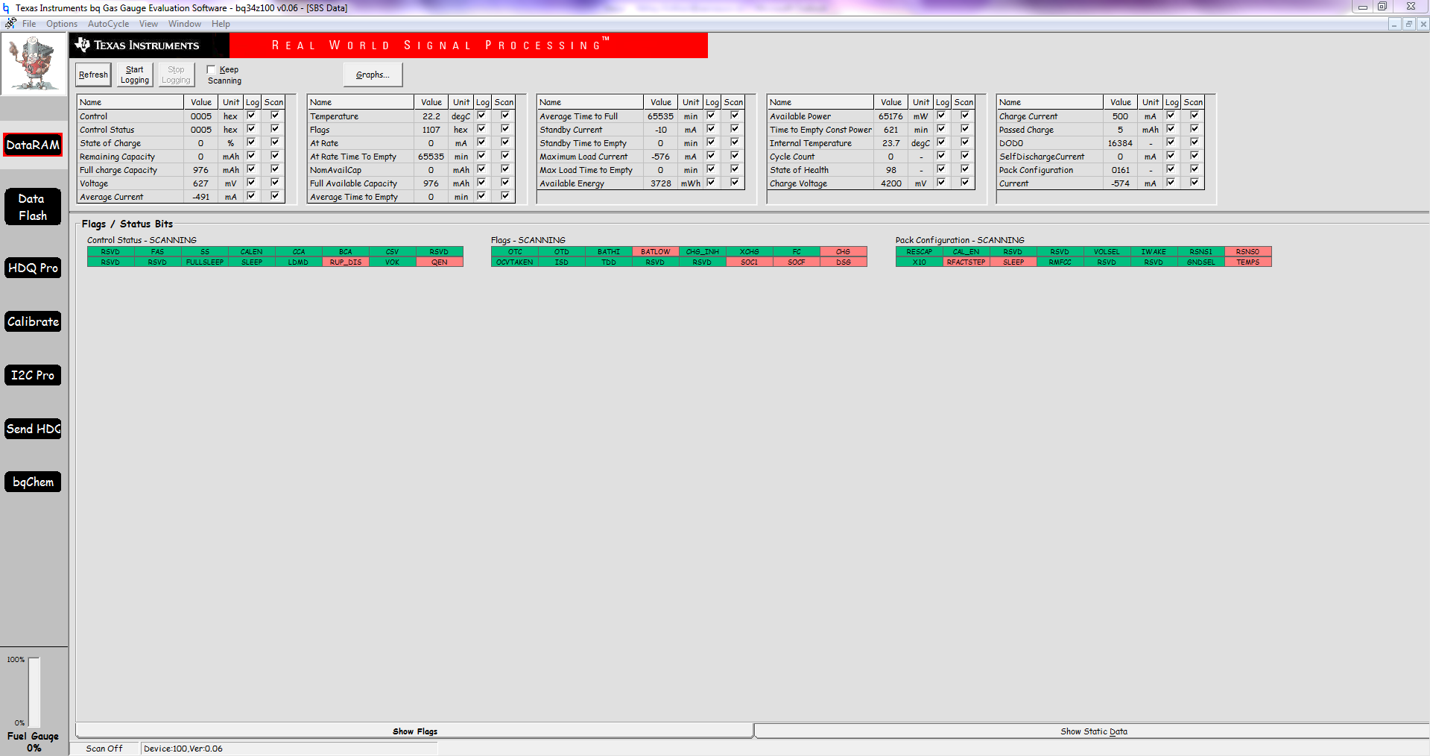The width and height of the screenshot is (1430, 756).
Task: Click the red BATLOW flag bit
Action: point(656,252)
